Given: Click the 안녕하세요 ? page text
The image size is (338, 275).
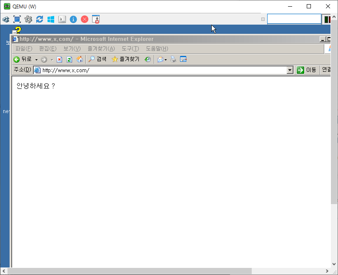Looking at the screenshot, I should point(36,86).
